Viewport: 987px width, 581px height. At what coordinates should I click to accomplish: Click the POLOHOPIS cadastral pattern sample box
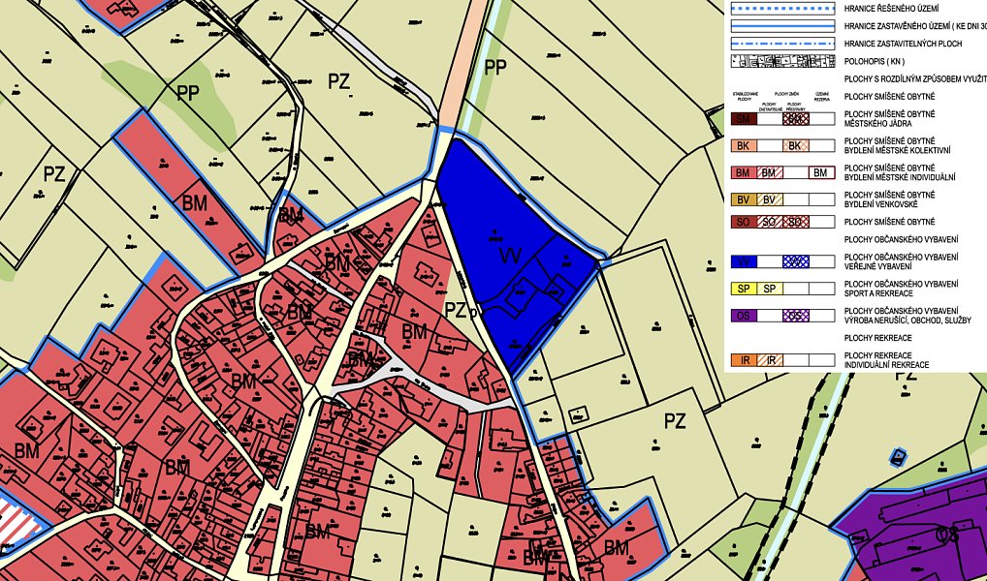(783, 62)
